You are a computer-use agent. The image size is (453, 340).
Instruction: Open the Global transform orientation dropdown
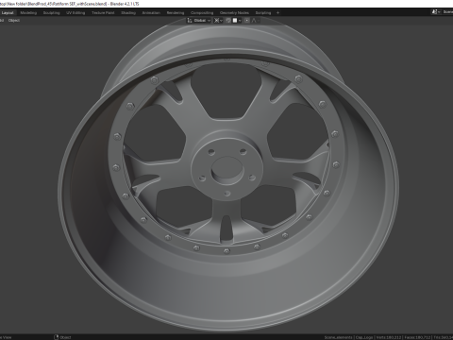199,21
